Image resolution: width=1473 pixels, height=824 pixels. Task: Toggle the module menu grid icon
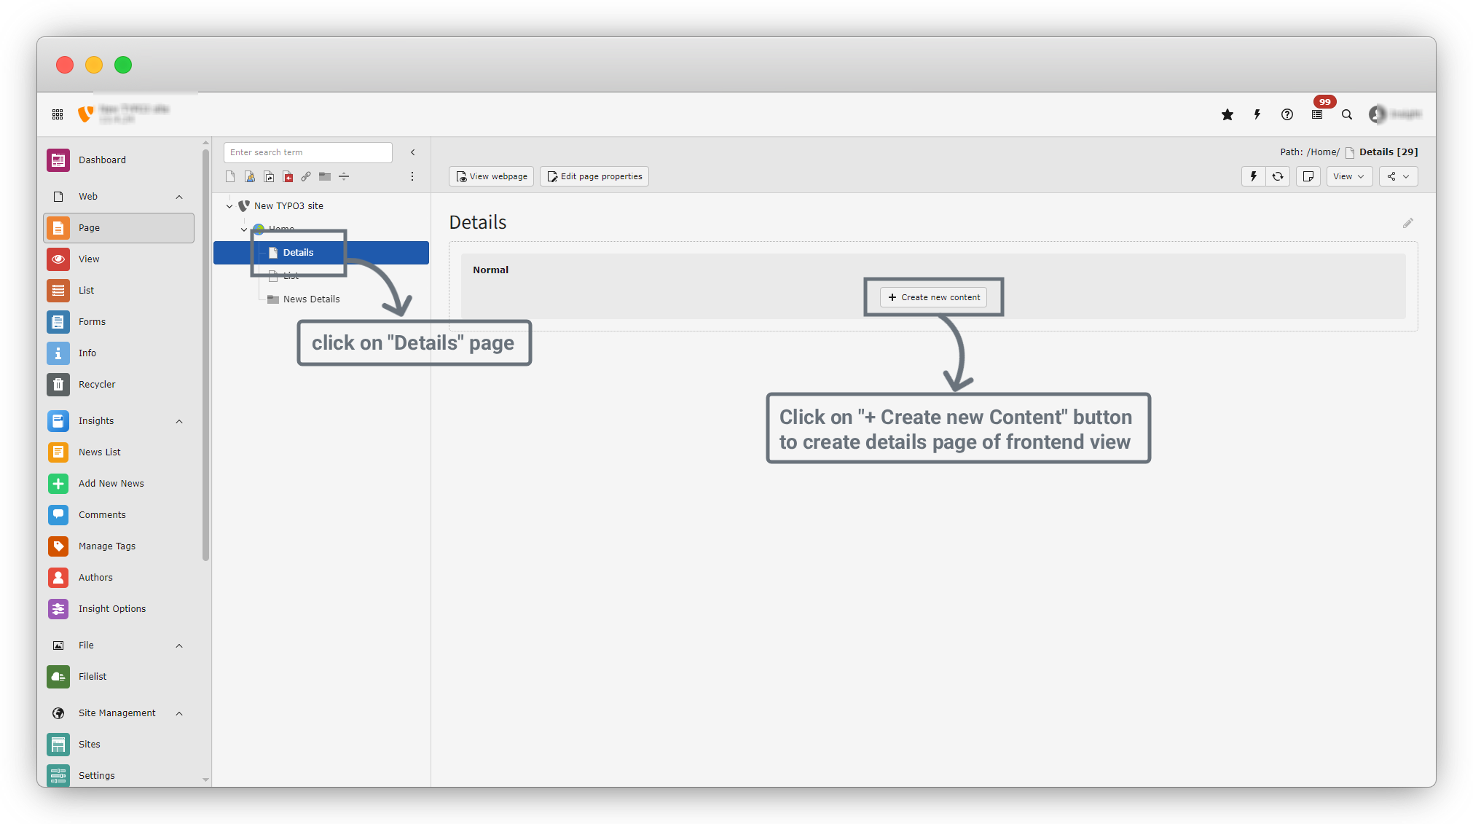coord(58,114)
